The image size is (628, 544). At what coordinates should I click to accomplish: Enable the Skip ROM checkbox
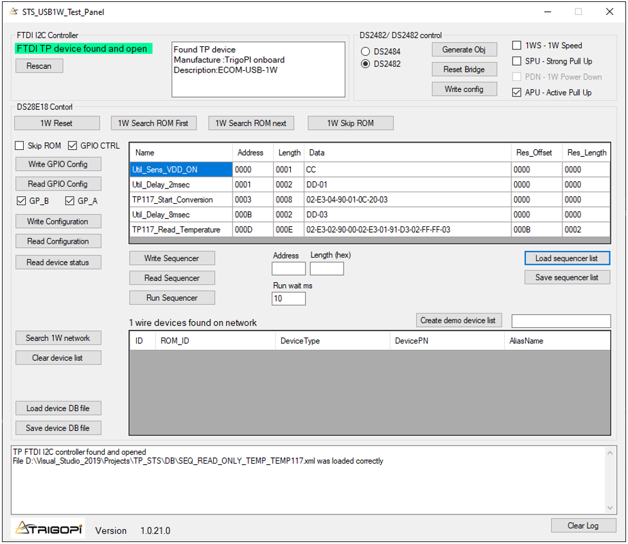(20, 146)
